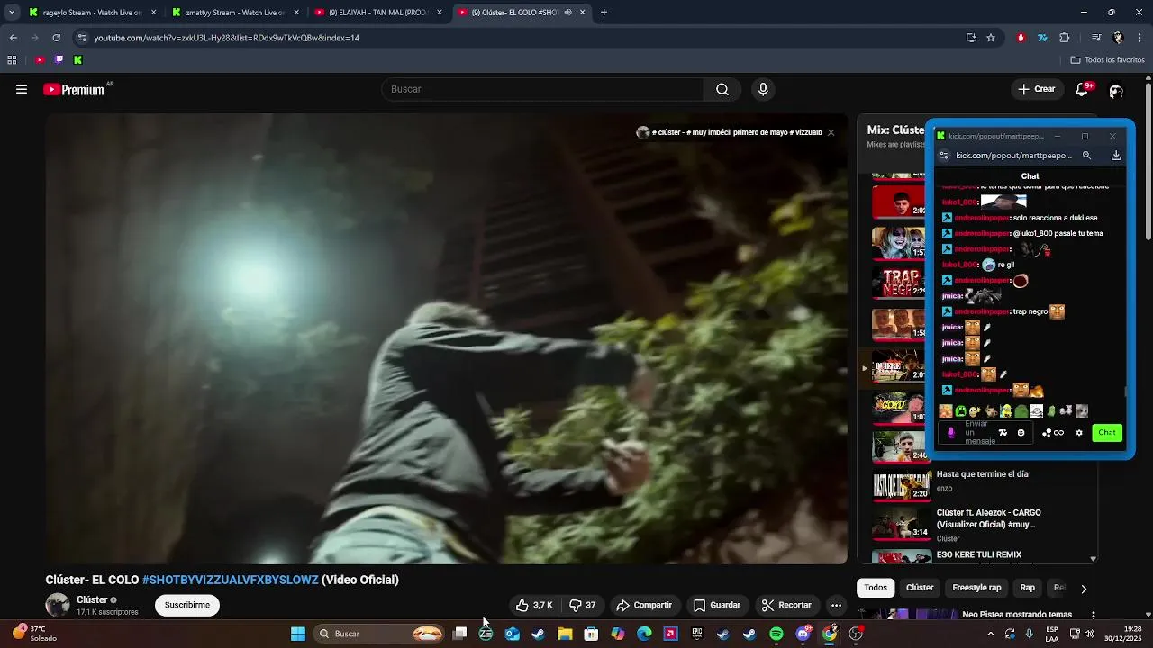Select the Clúster filter chip

pos(920,588)
